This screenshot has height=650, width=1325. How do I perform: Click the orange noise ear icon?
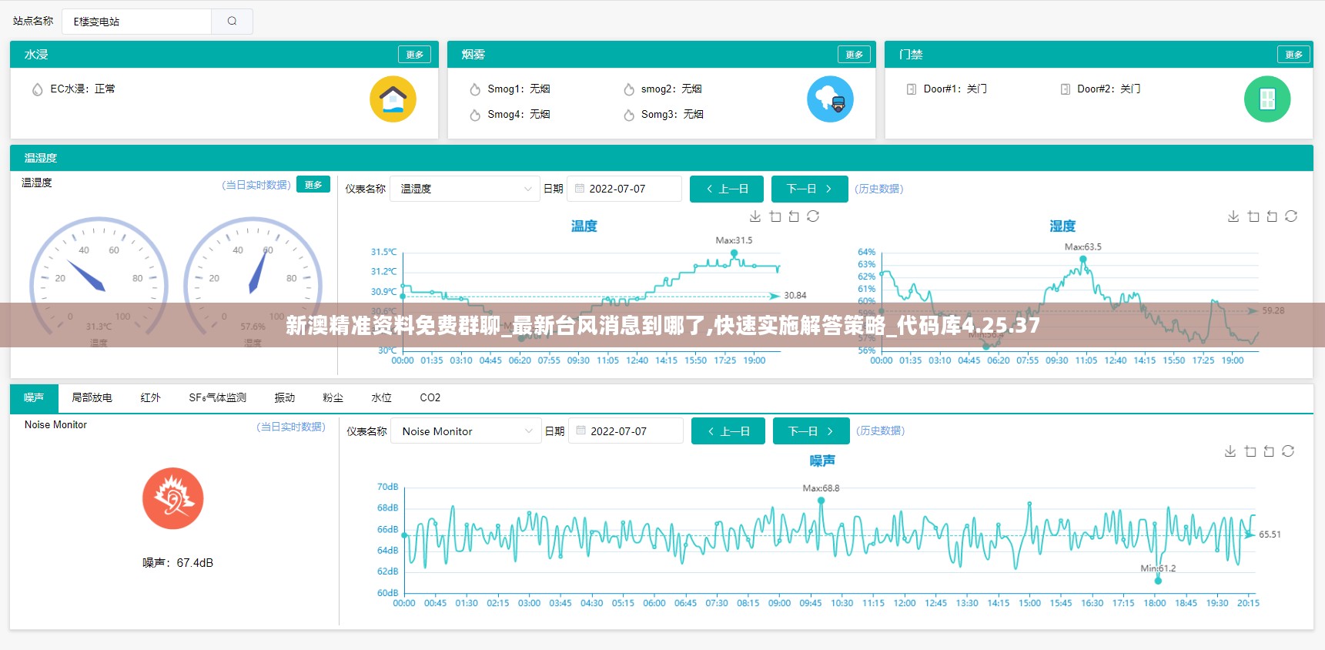click(173, 498)
